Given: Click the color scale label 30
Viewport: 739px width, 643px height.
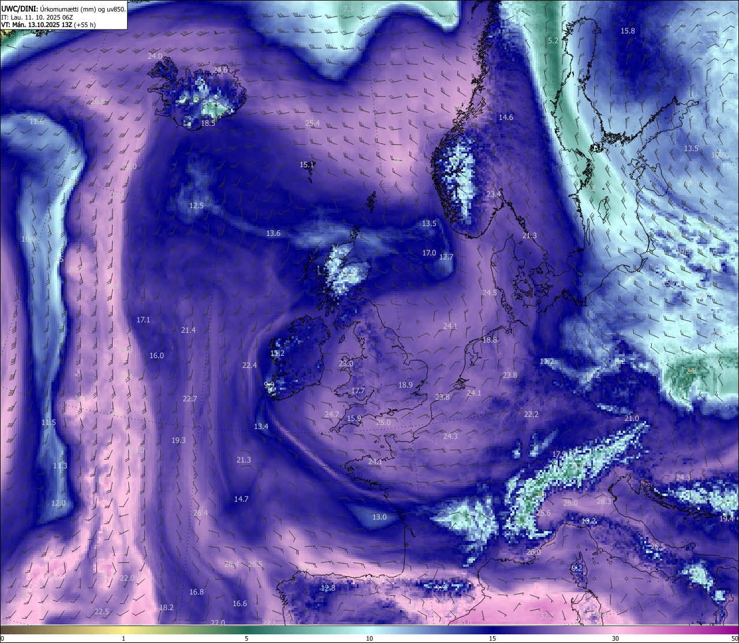Looking at the screenshot, I should [x=615, y=638].
